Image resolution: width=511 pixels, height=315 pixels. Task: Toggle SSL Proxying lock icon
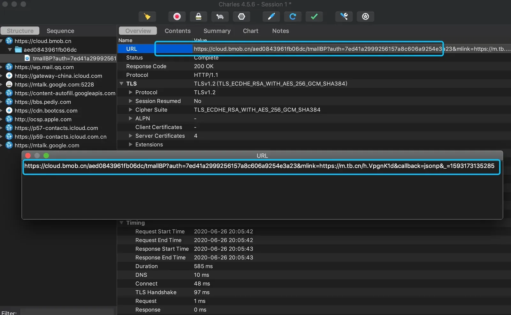pyautogui.click(x=198, y=17)
